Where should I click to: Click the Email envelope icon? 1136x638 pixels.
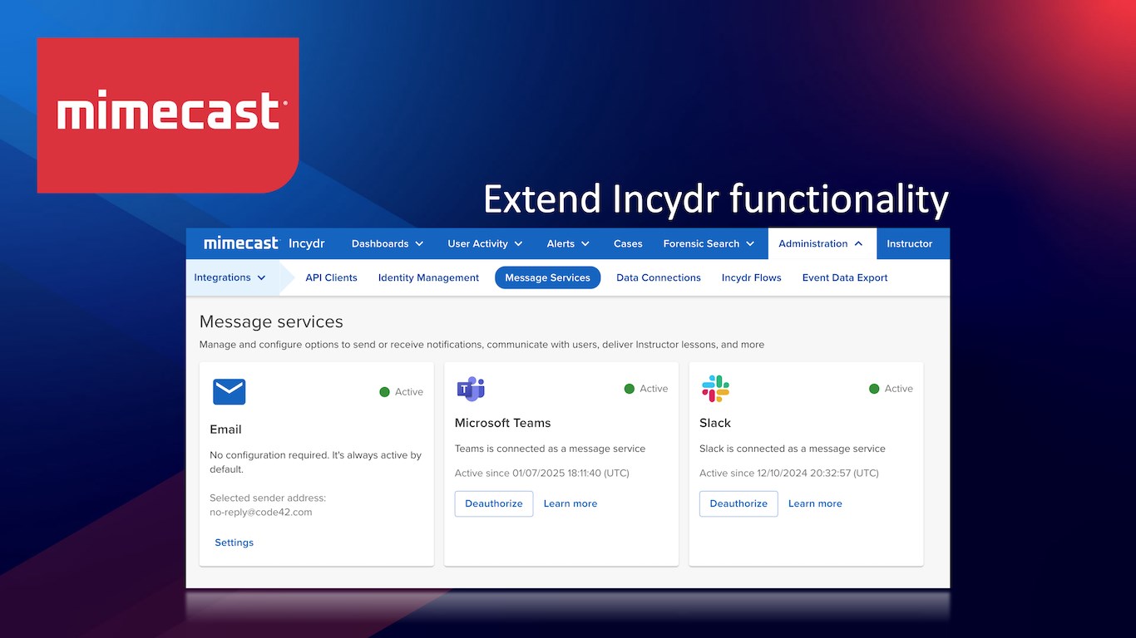229,391
